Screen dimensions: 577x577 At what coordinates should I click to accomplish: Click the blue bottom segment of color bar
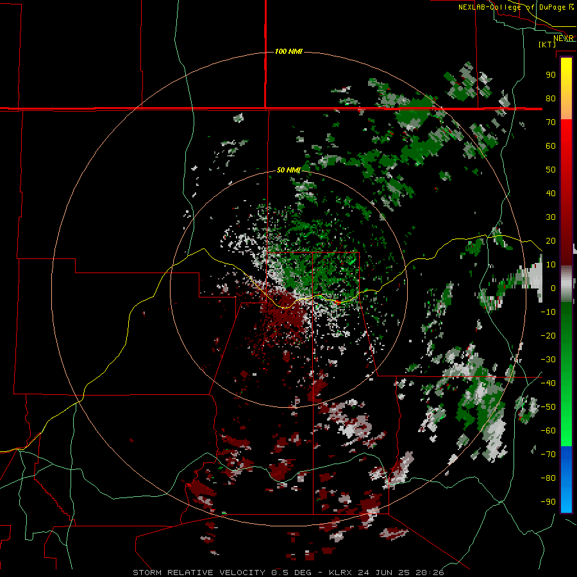click(x=566, y=479)
